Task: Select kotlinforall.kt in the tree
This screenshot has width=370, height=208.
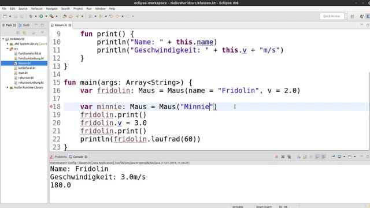Action: pos(25,68)
